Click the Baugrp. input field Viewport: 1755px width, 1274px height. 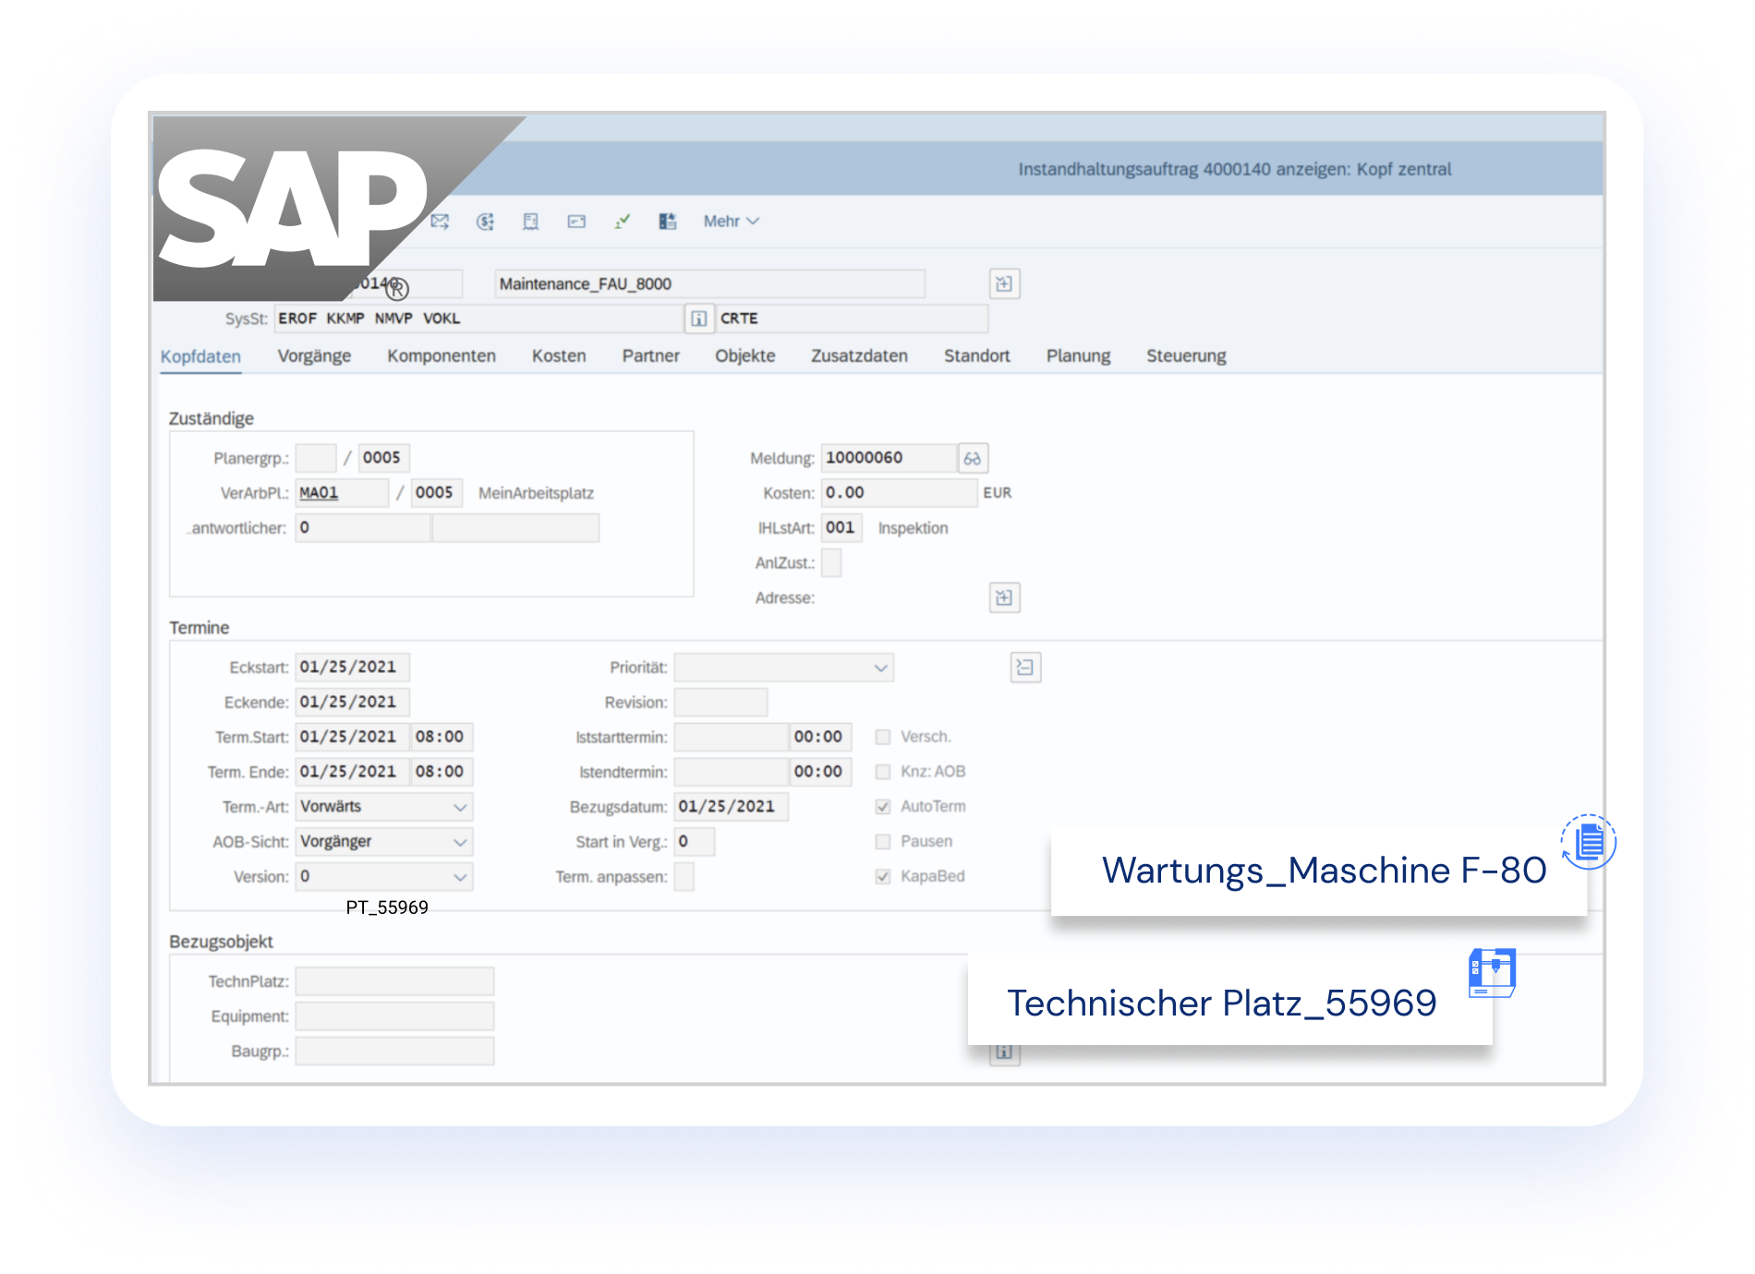(394, 1052)
